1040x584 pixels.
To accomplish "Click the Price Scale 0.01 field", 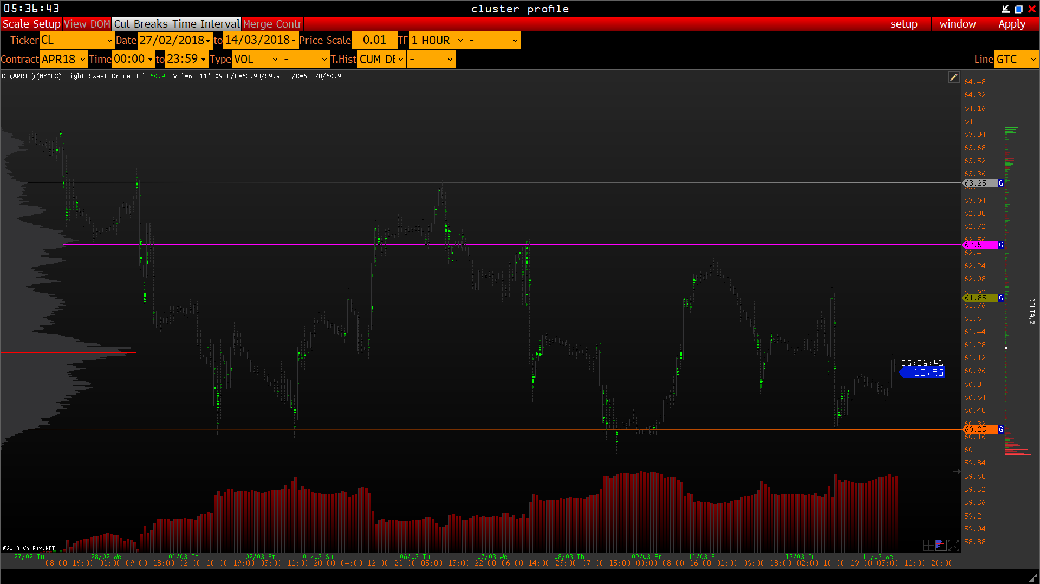I will coord(374,41).
